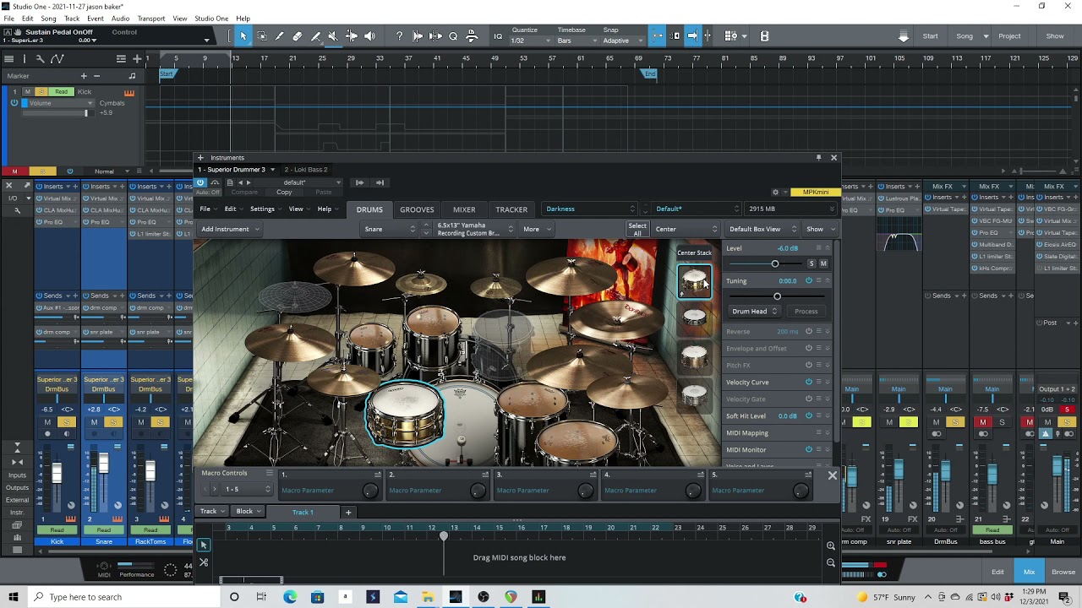Open the Add Instrument dropdown
This screenshot has width=1082, height=608.
229,229
